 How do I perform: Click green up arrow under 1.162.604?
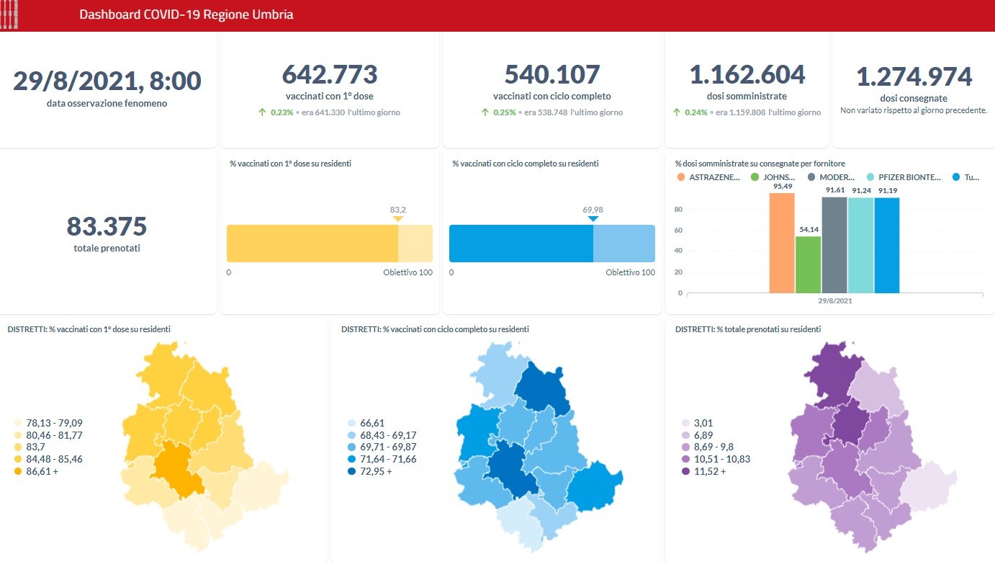point(677,112)
